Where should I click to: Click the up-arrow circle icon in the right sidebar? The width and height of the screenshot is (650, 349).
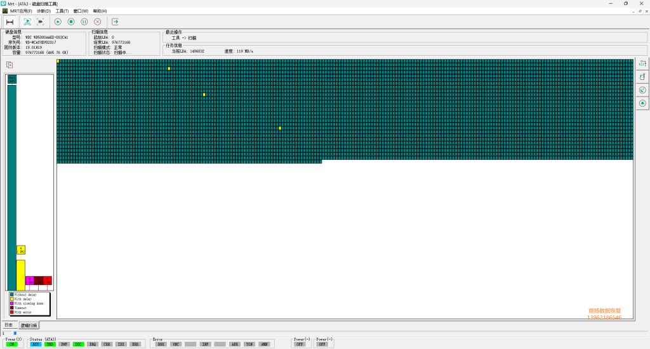click(x=642, y=103)
